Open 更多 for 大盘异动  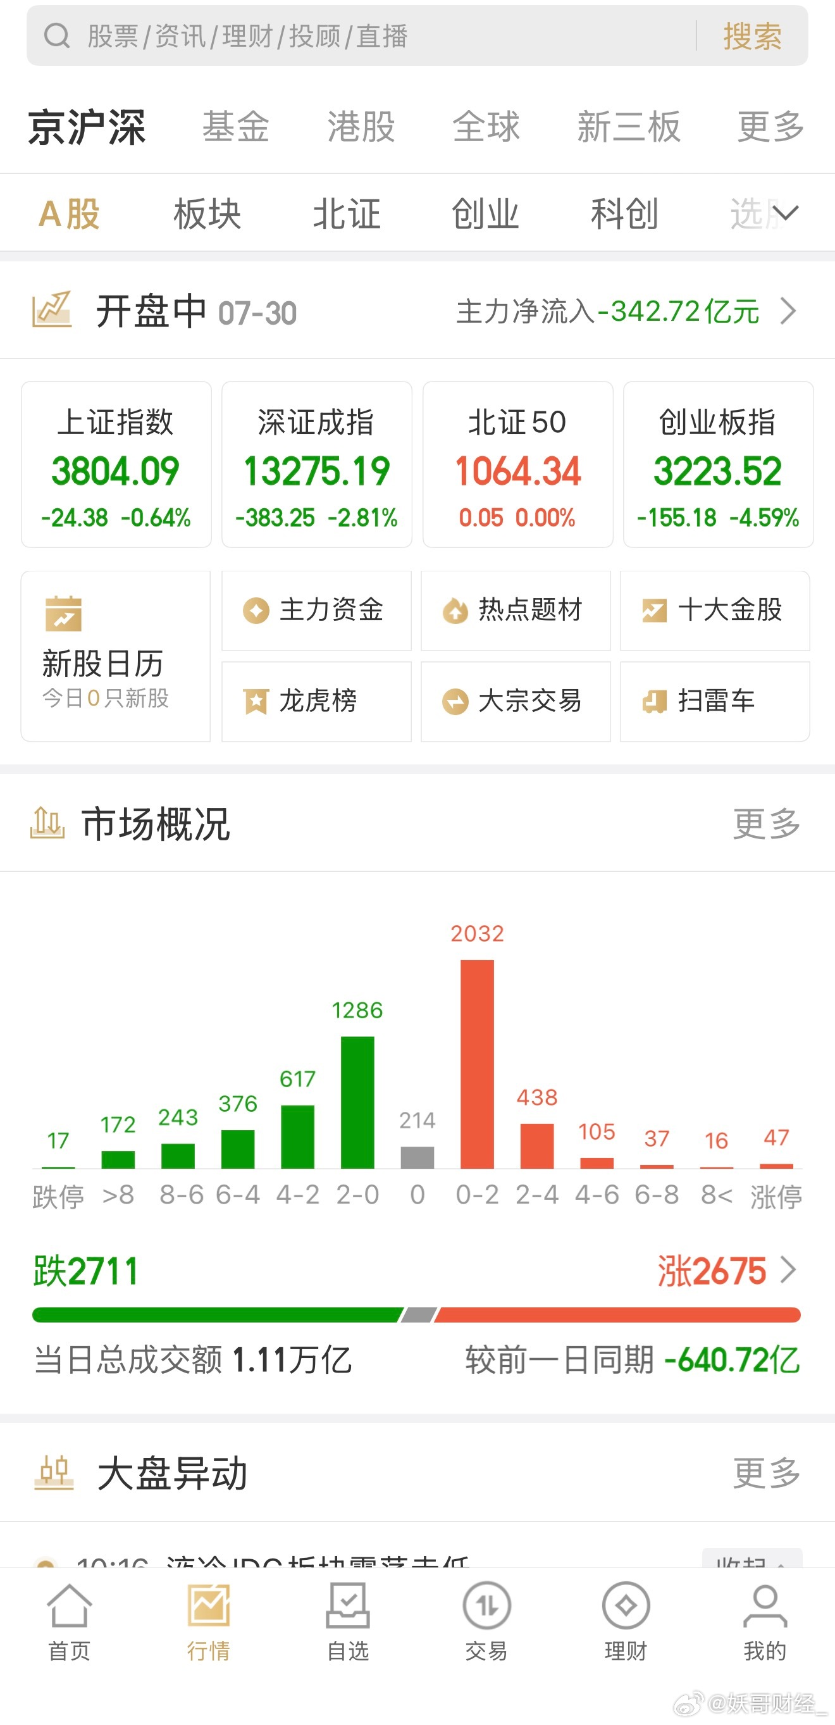tap(767, 1473)
